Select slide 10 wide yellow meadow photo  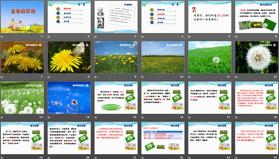[163, 58]
